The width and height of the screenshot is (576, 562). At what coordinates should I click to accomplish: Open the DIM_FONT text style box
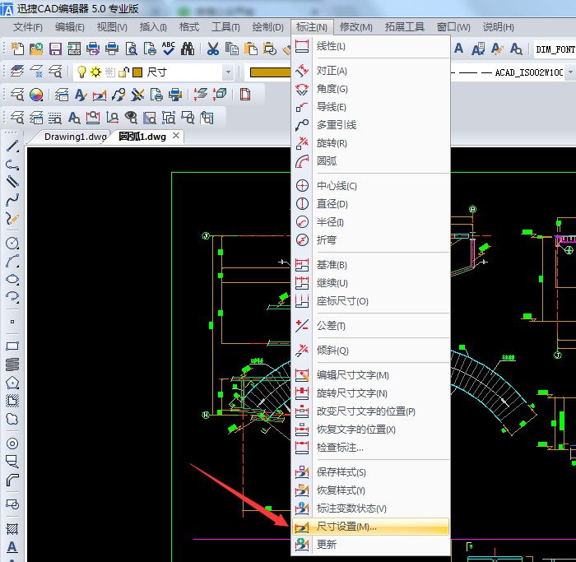(555, 49)
